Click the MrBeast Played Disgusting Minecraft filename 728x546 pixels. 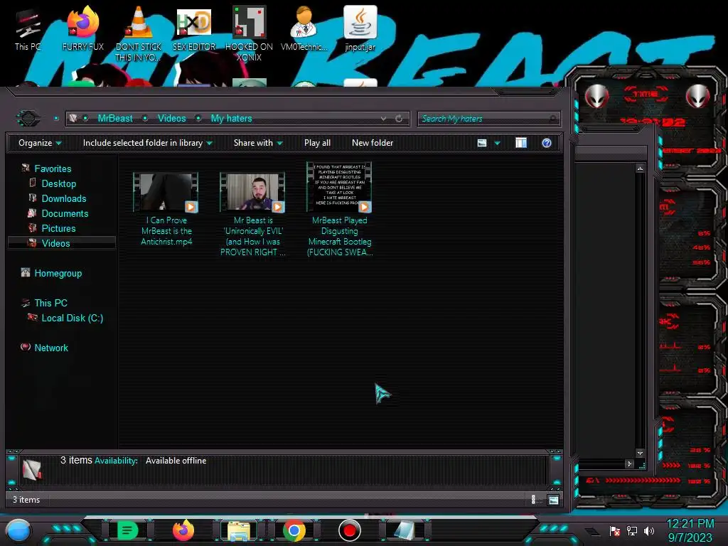pos(340,236)
